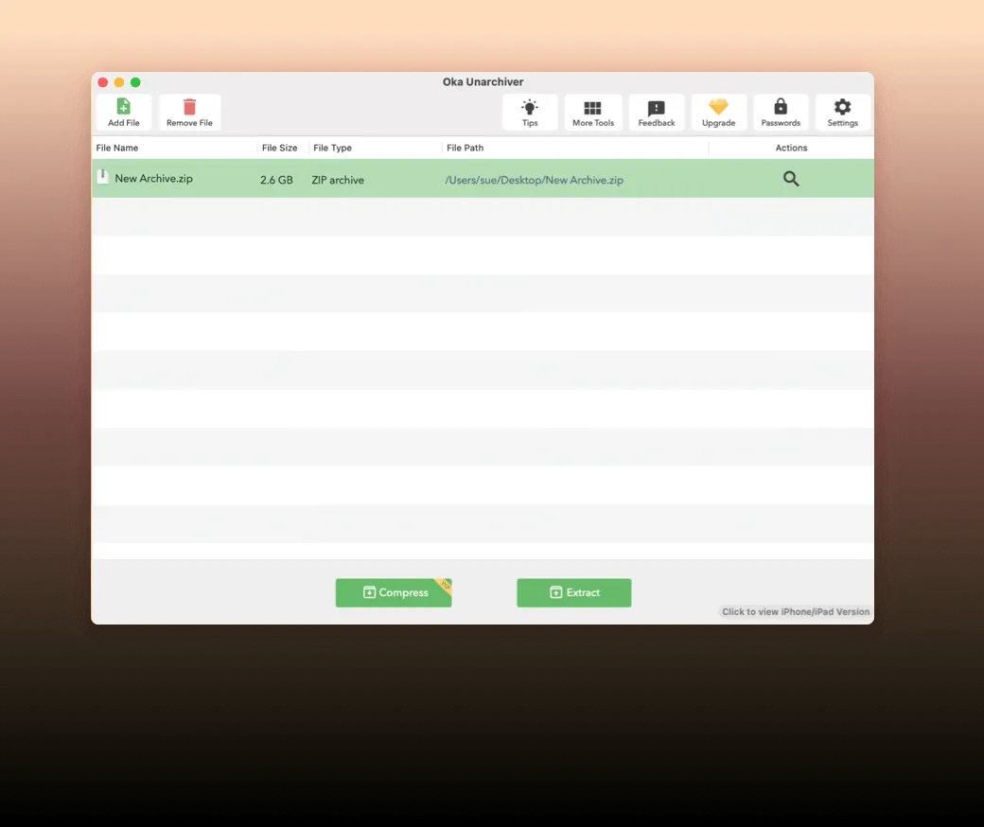This screenshot has width=984, height=827.
Task: Sort by File Type column header
Action: pyautogui.click(x=332, y=148)
